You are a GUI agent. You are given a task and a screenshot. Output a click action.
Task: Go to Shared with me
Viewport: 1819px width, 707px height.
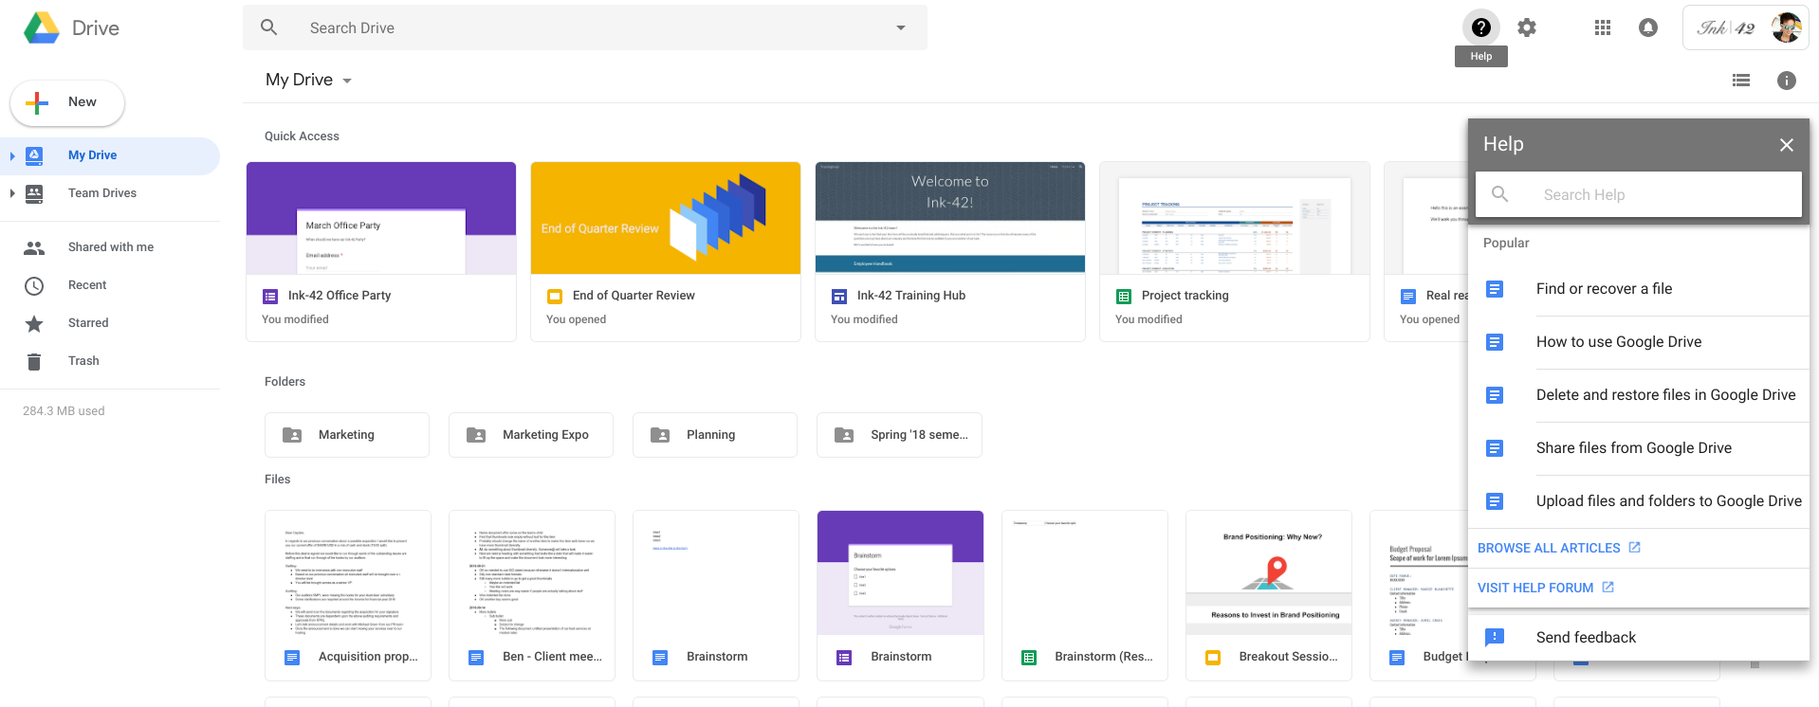coord(110,247)
